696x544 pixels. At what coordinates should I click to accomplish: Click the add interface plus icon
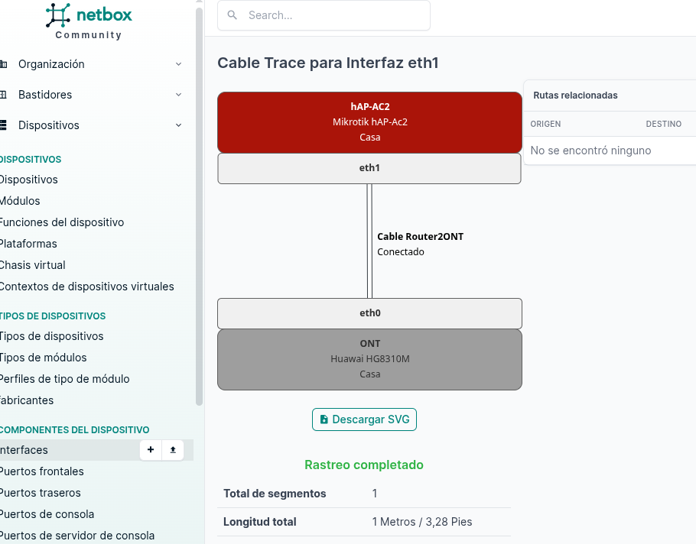coord(151,450)
